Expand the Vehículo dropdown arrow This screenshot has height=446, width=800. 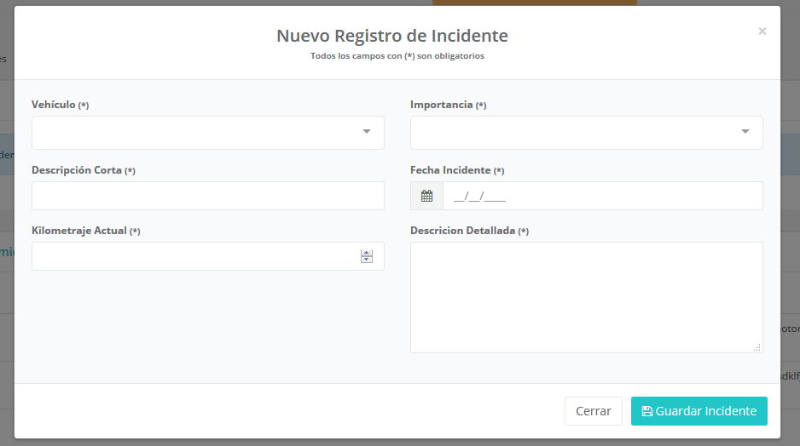[367, 132]
